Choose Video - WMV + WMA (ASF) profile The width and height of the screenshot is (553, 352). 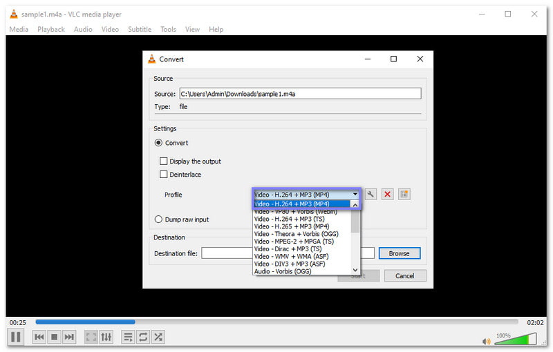302,256
